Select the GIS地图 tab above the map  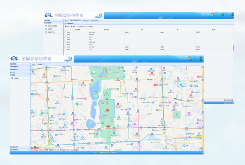click(x=40, y=64)
